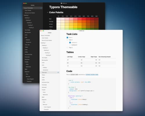Go to Monochrome Palette in light window outline
145x116 pixels.
pos(47,40)
